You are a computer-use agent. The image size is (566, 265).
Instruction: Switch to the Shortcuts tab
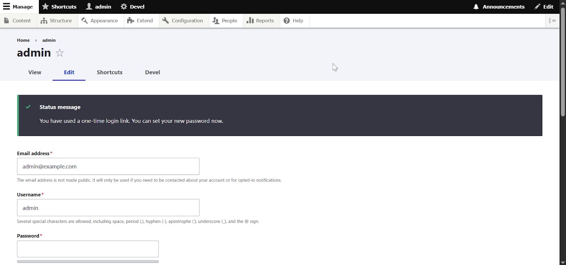[110, 72]
